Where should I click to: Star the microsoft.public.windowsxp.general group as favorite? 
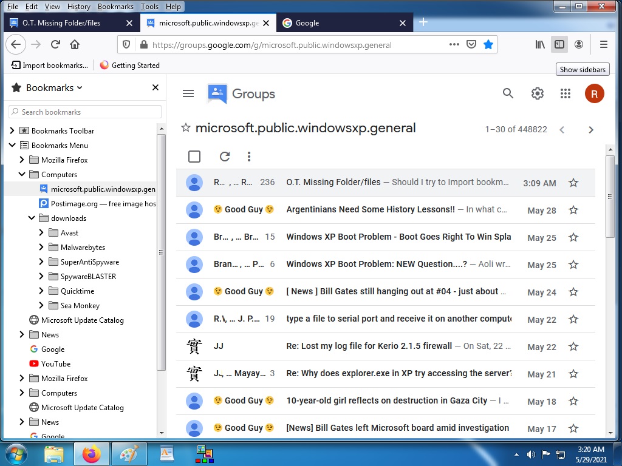[x=186, y=127]
